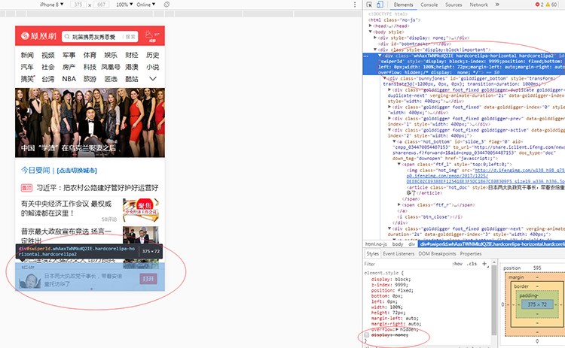Screen dimensions: 565x348
Task: Select the z-index: 9999 style declaration
Action: point(391,285)
